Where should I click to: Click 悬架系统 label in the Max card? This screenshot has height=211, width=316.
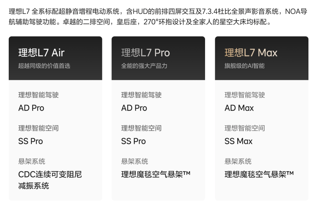click(x=238, y=161)
